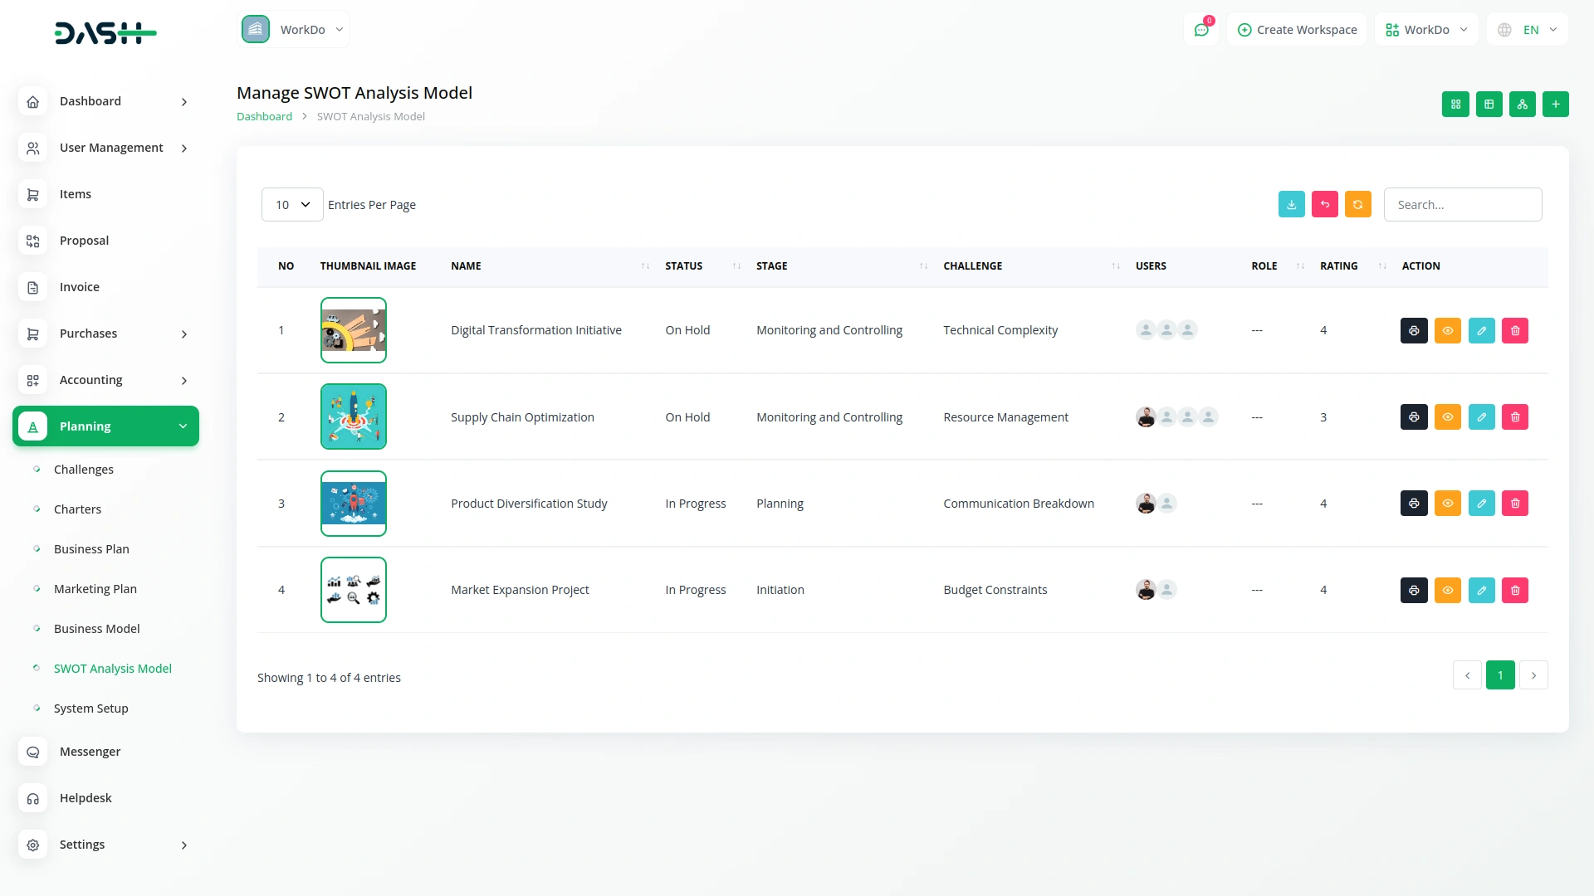1594x896 pixels.
Task: Click the pink reset arrow icon
Action: (1324, 205)
